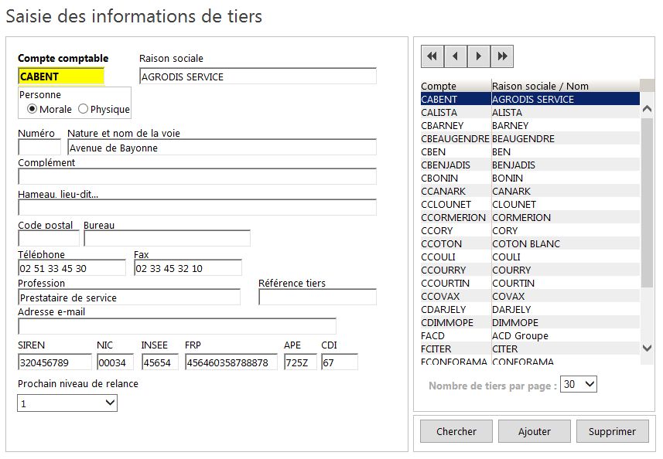Viewport: 663px width, 459px height.
Task: Click the Compte comptable field CABENT
Action: (x=60, y=76)
